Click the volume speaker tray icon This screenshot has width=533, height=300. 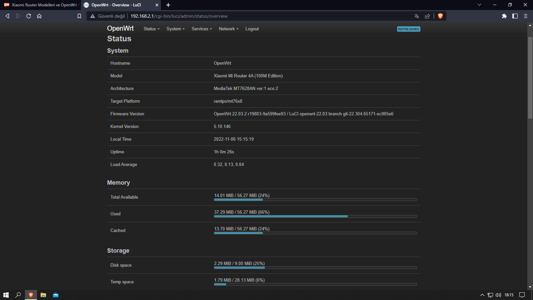coord(498,295)
